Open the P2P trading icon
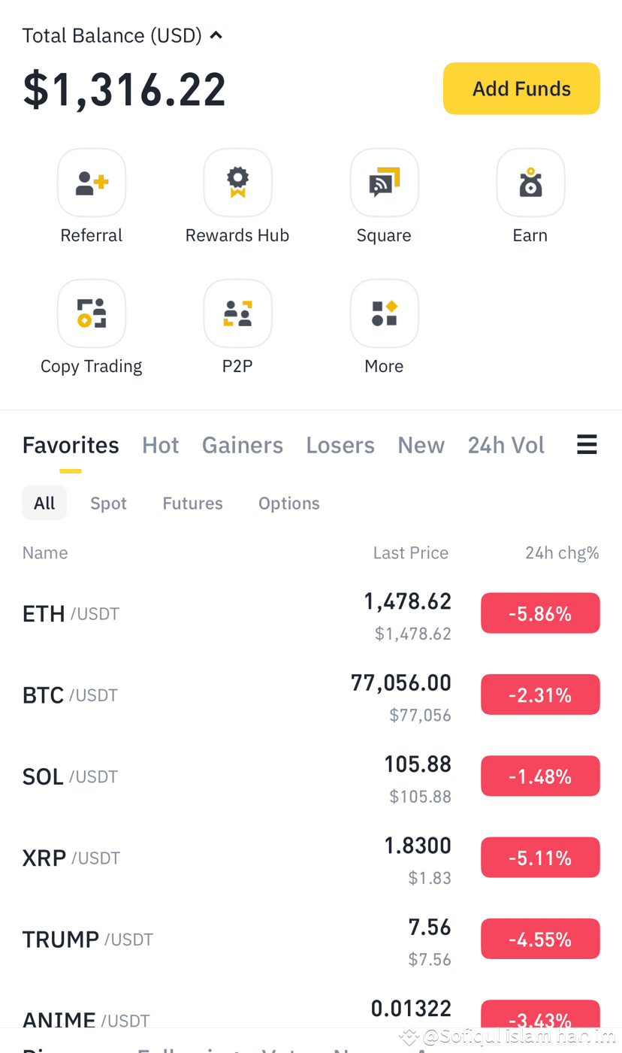 (237, 313)
